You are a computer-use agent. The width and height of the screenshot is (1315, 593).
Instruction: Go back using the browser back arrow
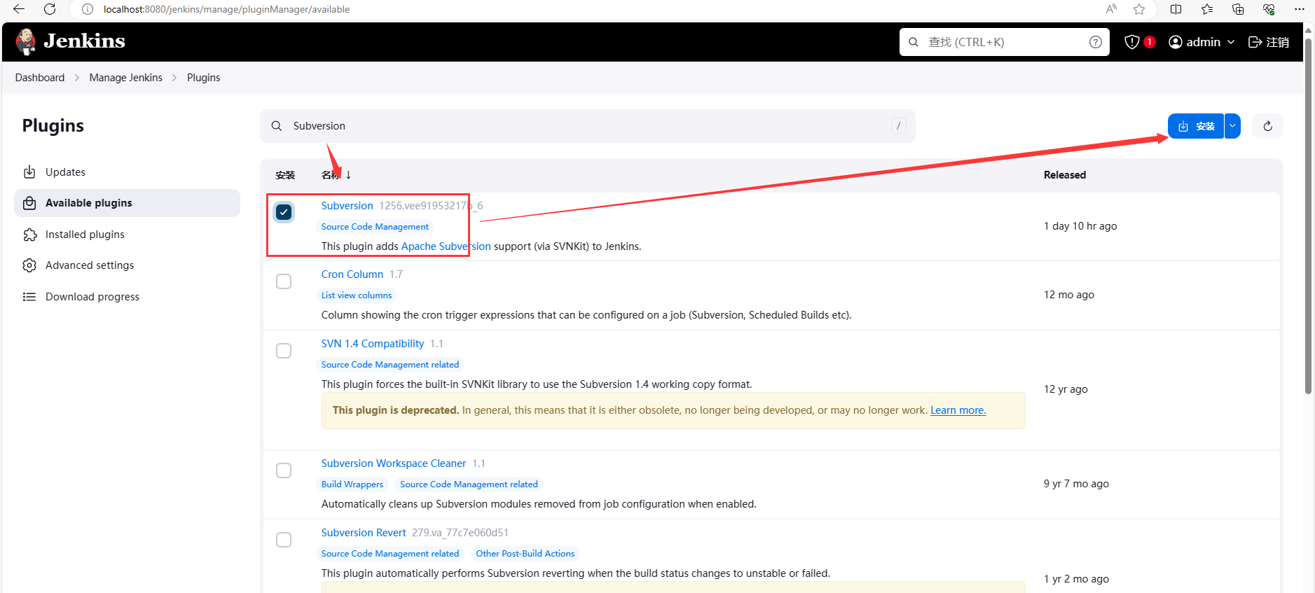(x=19, y=9)
